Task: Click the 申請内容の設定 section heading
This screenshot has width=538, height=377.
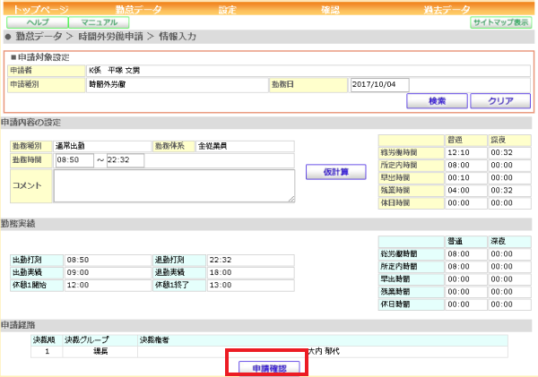Action: pyautogui.click(x=31, y=123)
